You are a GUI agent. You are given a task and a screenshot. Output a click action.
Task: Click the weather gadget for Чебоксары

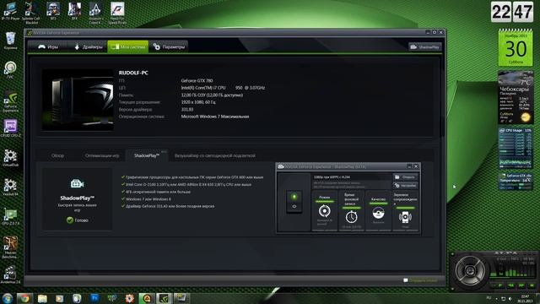tap(516, 98)
